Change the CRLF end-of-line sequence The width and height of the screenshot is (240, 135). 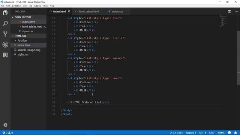(212, 133)
